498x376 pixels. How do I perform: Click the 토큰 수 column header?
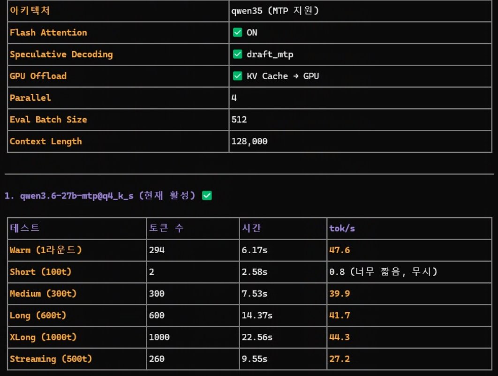[x=166, y=228]
